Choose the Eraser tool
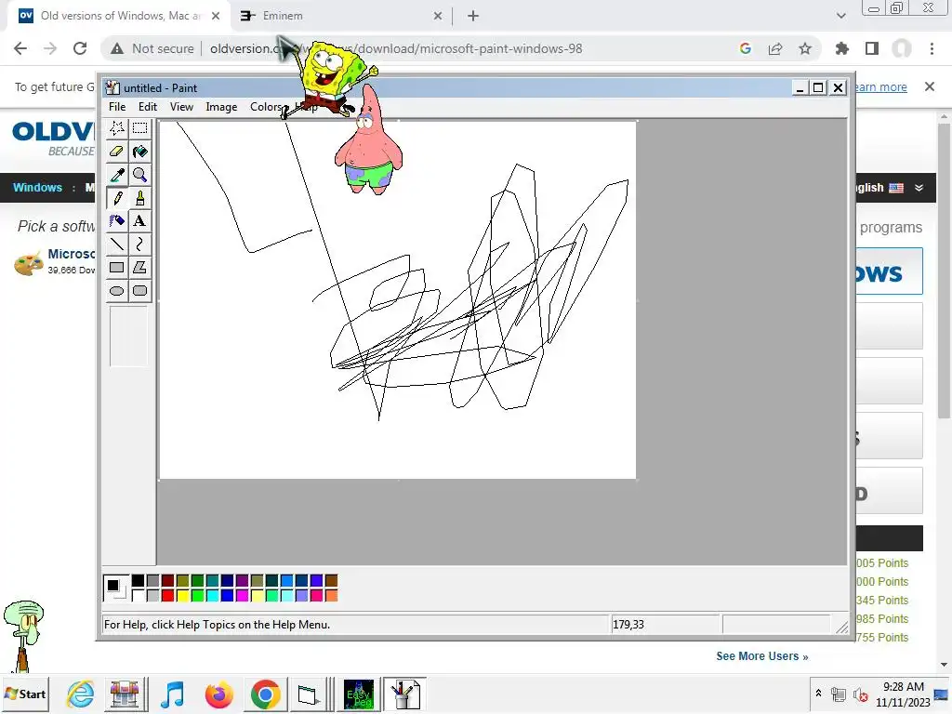Screen dimensions: 952x714 pos(116,152)
